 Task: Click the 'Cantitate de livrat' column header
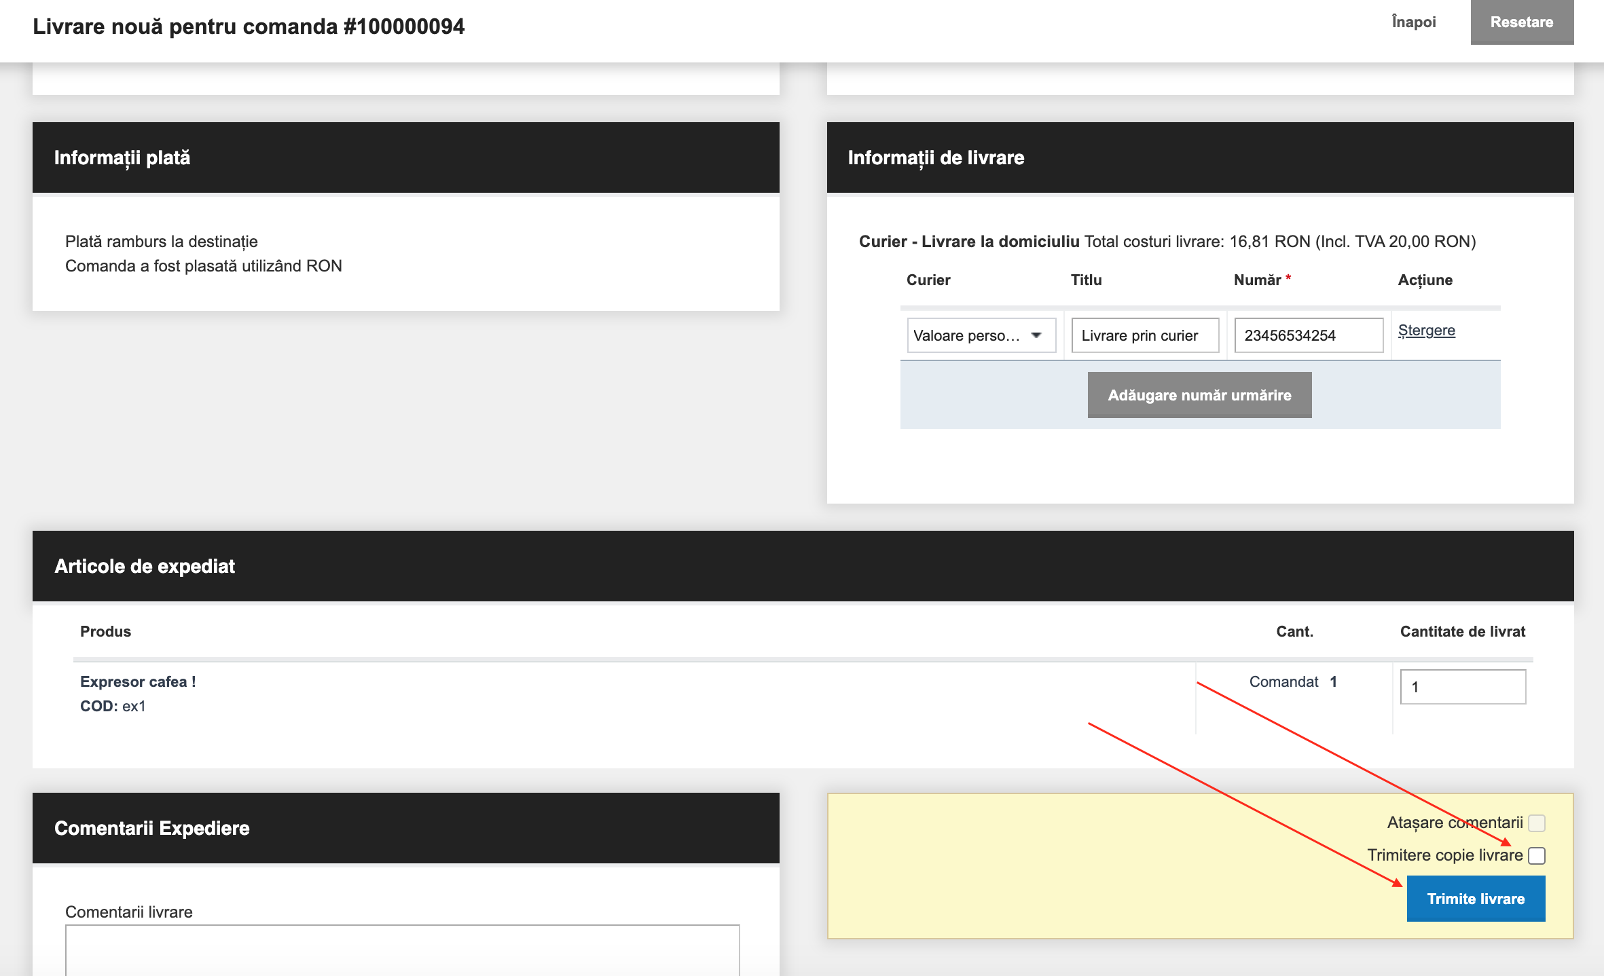1463,631
